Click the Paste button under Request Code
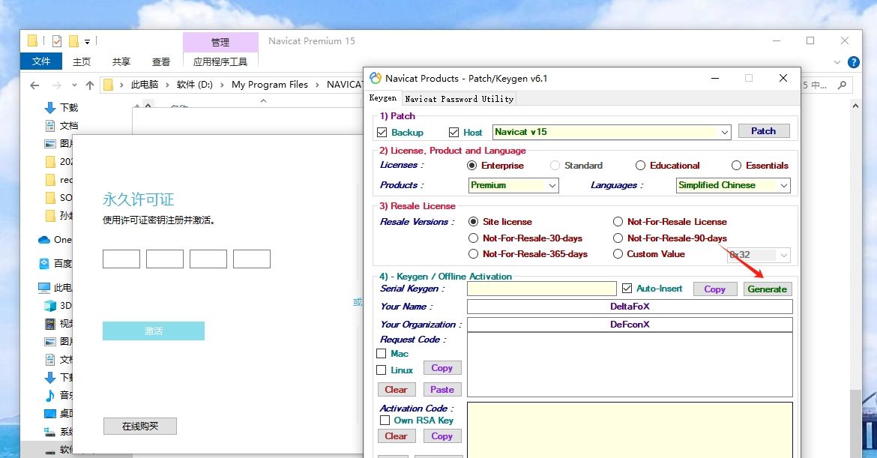The image size is (877, 458). tap(441, 390)
